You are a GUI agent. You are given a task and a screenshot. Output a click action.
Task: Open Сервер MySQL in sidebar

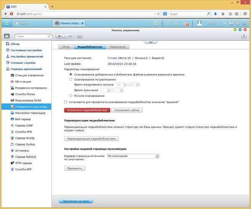pyautogui.click(x=23, y=138)
